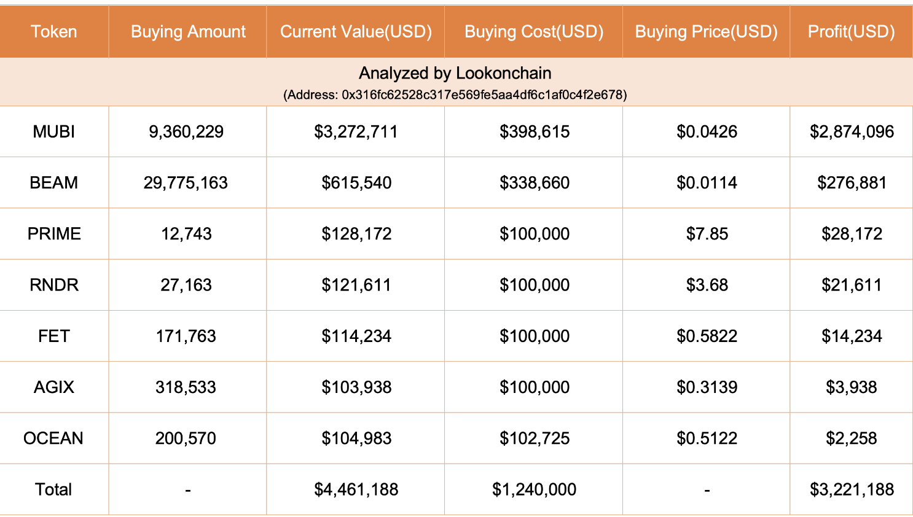Click the Buying Price(USD) header
The image size is (913, 517).
pyautogui.click(x=706, y=32)
